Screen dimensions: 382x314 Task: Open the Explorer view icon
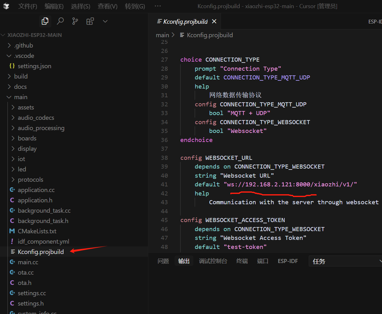(45, 21)
